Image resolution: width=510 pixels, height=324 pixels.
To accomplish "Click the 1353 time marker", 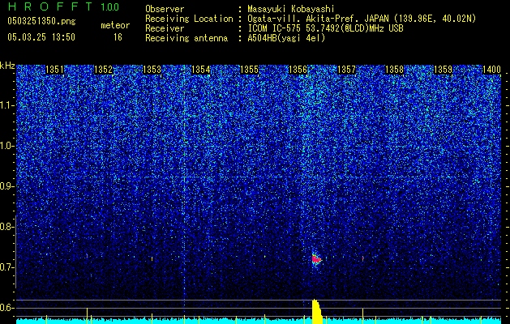I will point(152,70).
